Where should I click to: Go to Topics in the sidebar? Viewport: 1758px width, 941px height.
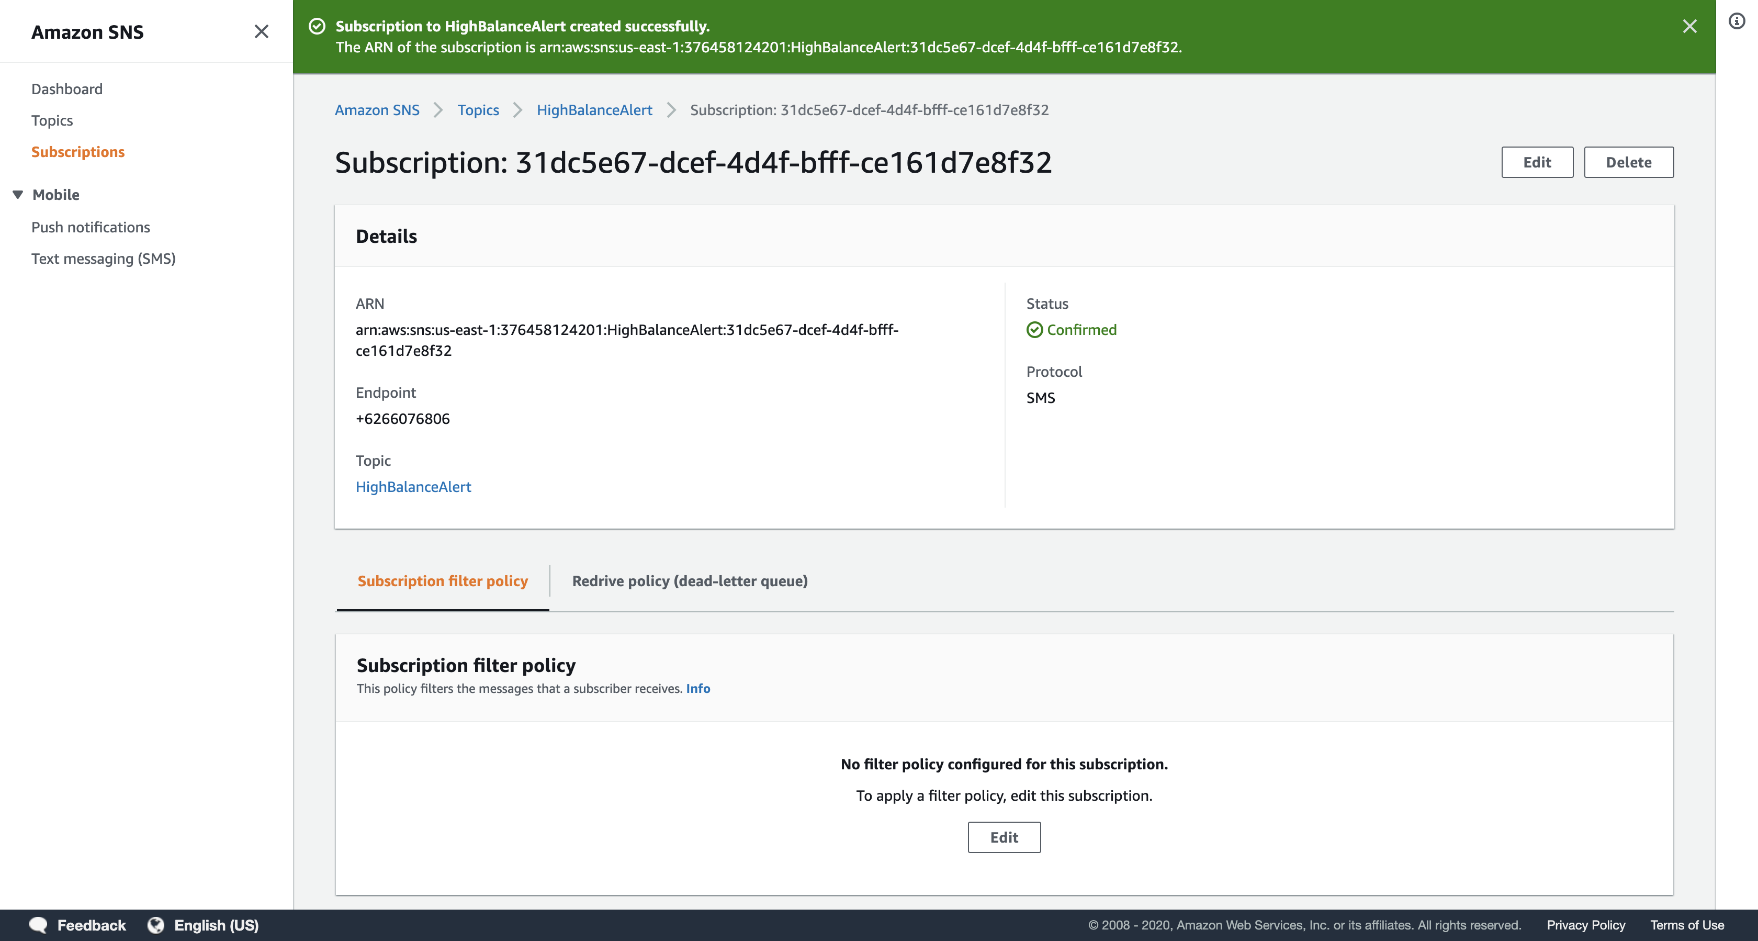click(52, 120)
